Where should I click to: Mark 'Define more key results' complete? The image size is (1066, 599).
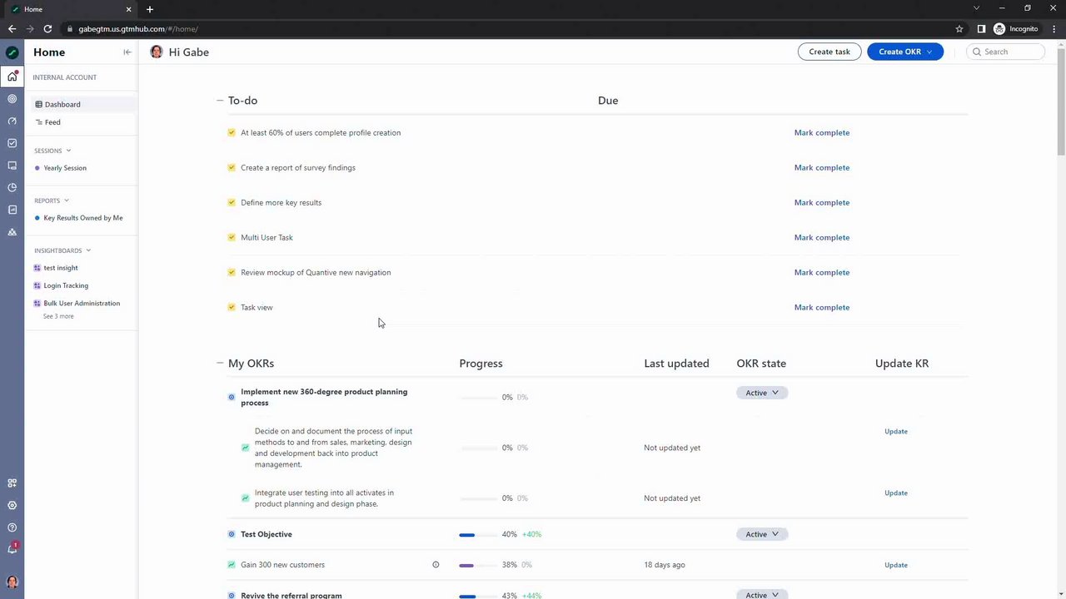tap(821, 202)
